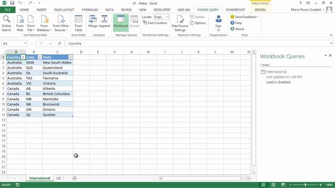Open the From File dropdown
Screen dimensions: 335x188
[x=31, y=23]
